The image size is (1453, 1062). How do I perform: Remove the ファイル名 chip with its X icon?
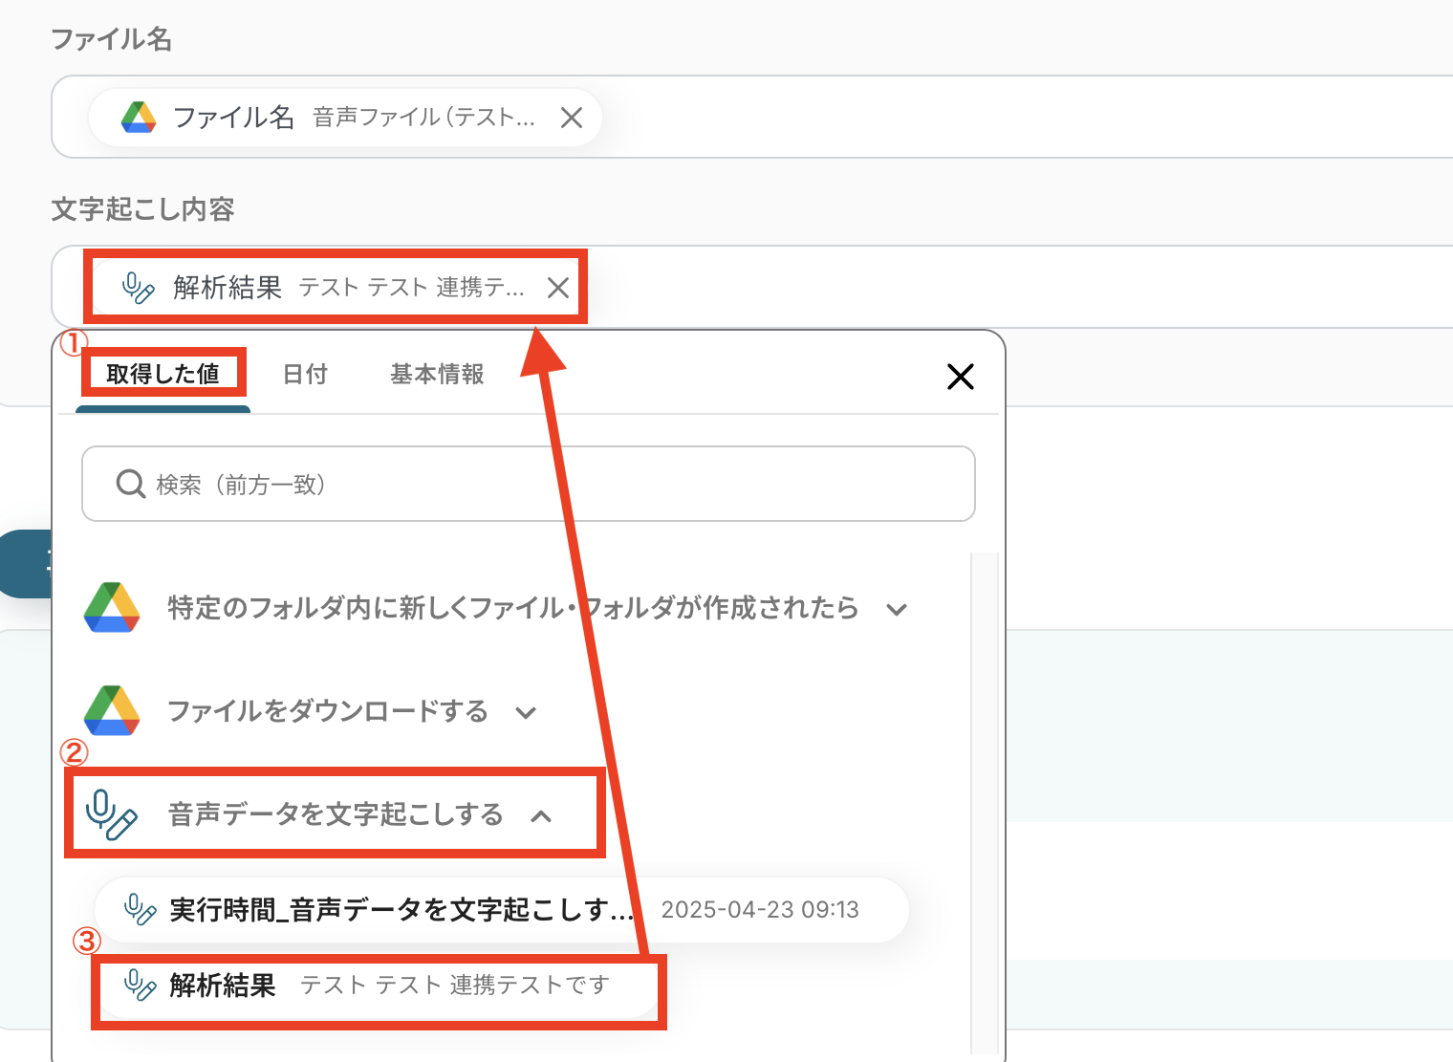click(x=572, y=118)
